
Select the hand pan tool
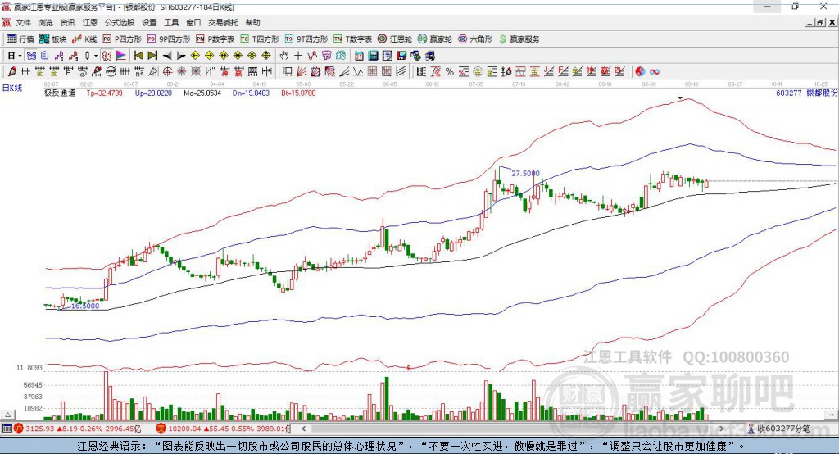point(283,56)
